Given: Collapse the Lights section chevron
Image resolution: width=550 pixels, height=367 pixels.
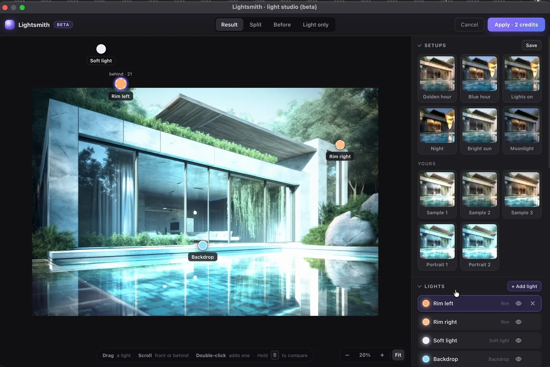Looking at the screenshot, I should tap(420, 286).
